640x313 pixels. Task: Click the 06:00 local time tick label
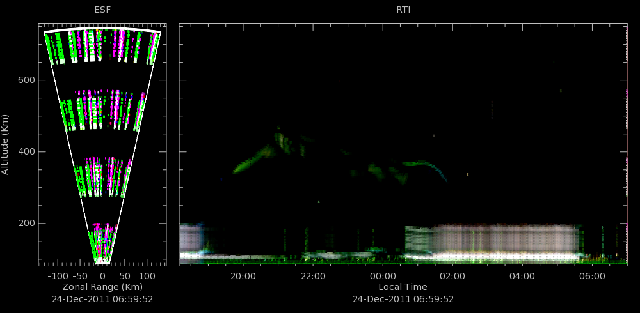click(592, 276)
